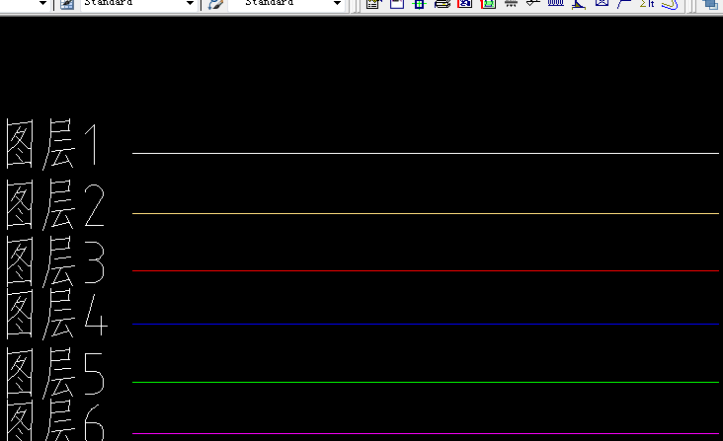Open the table style Standard dropdown
723x441 pixels.
pyautogui.click(x=138, y=4)
